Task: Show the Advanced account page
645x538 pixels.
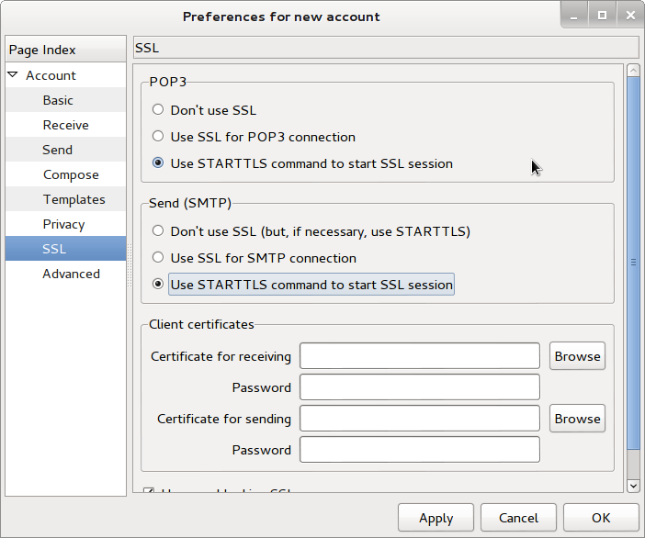Action: point(71,274)
